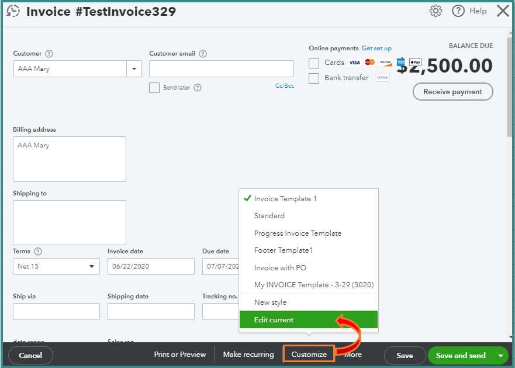Tick the Bank transfer checkbox

[x=314, y=78]
